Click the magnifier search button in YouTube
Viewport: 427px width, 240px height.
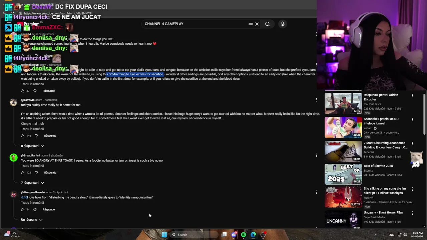[x=268, y=24]
